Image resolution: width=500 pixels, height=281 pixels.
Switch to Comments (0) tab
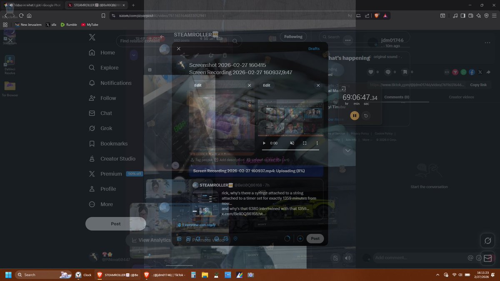point(397,97)
